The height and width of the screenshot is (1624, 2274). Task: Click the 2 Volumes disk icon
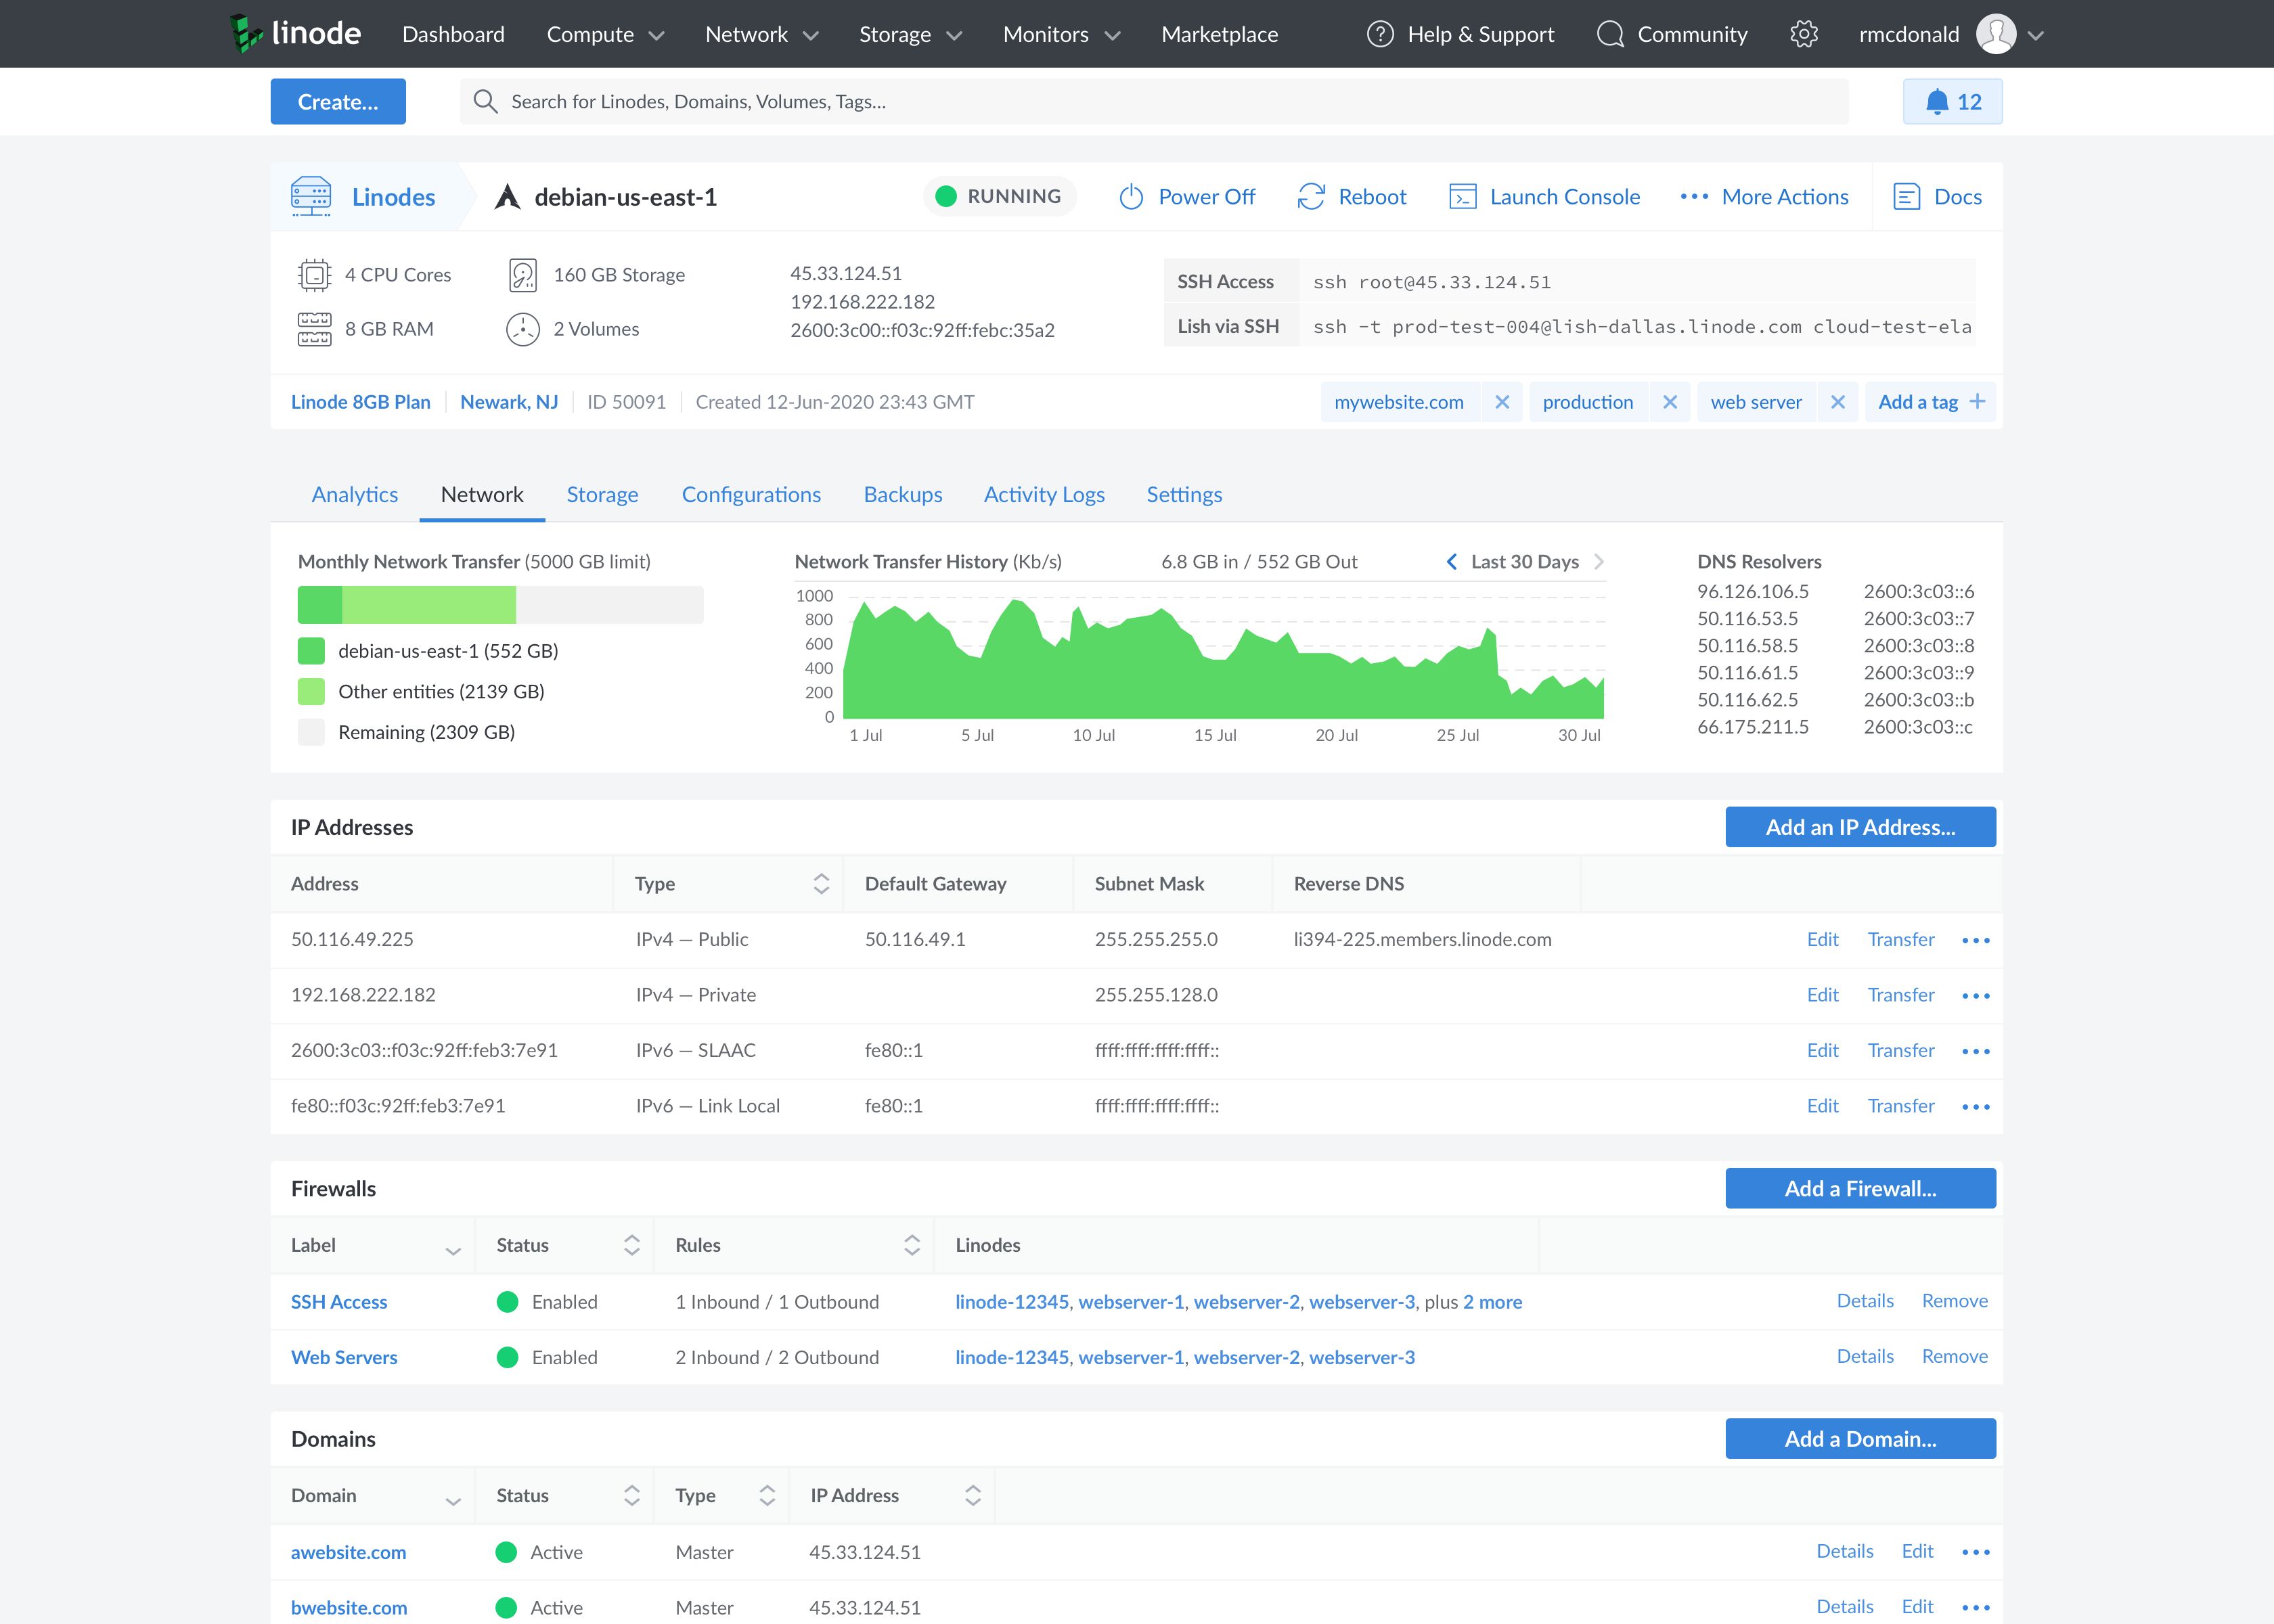coord(523,329)
